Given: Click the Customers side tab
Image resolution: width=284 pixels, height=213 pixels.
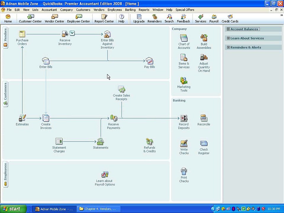Looking at the screenshot, I should pyautogui.click(x=5, y=94).
